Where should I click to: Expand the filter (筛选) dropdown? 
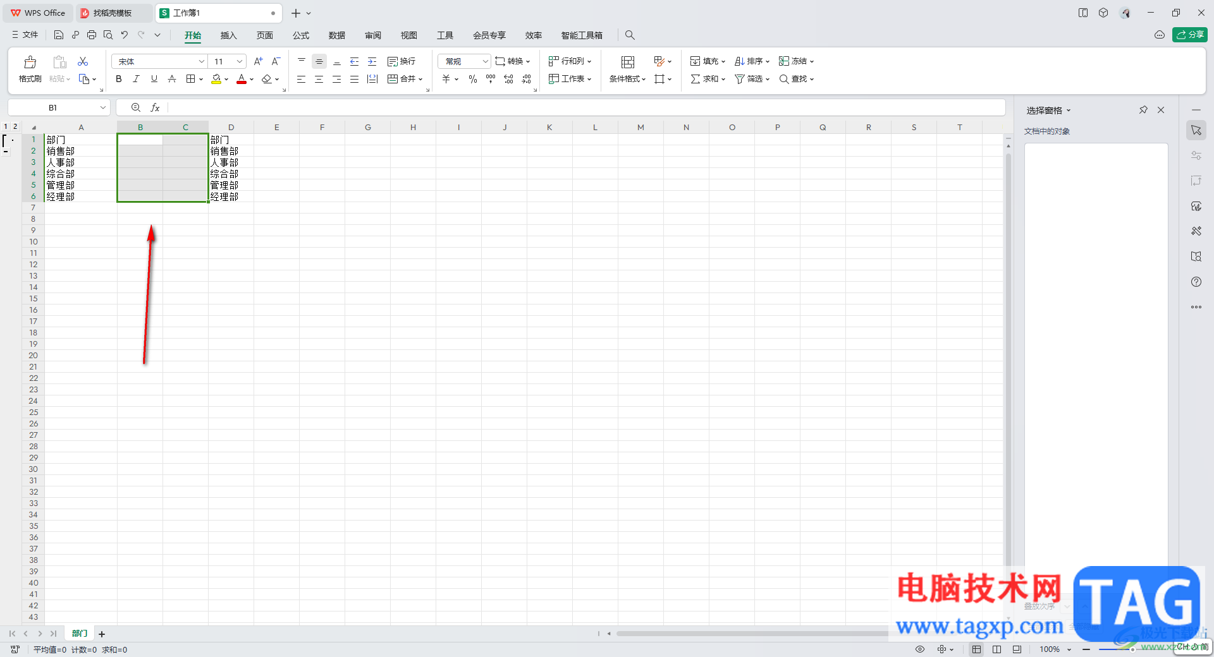coord(768,79)
